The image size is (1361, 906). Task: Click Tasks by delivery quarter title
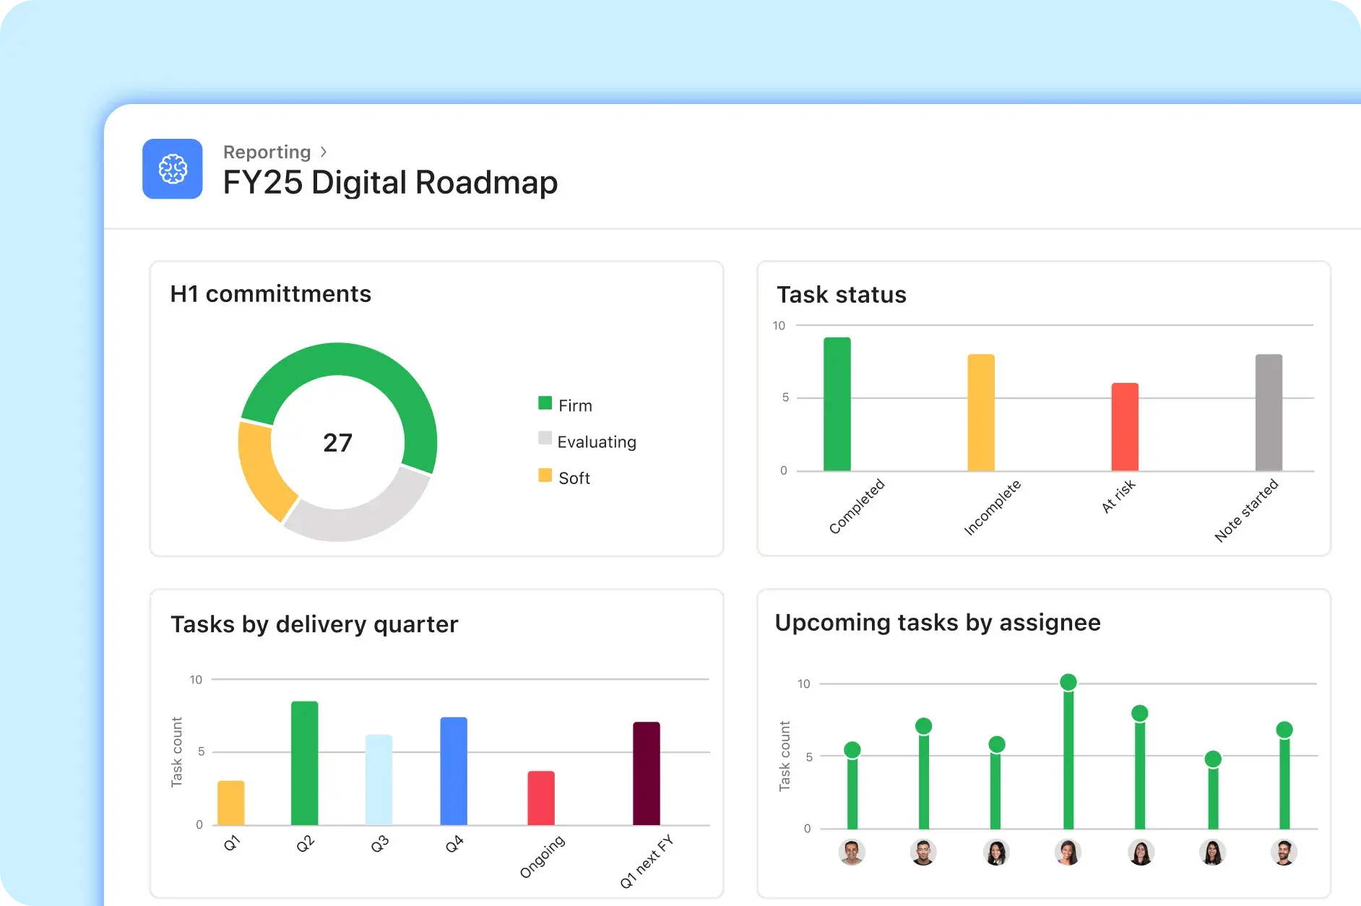coord(314,624)
